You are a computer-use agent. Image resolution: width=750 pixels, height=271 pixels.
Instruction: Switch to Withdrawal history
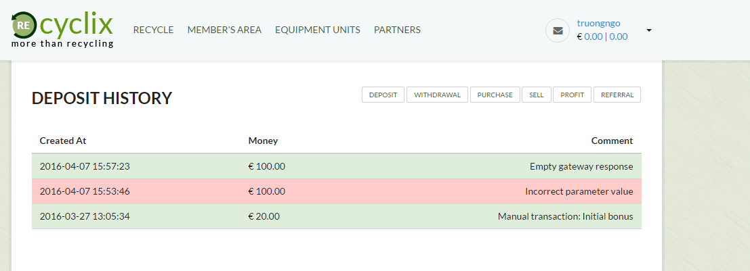pyautogui.click(x=437, y=95)
